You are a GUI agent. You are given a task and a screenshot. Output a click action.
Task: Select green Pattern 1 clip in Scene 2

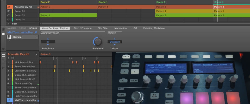(68, 15)
